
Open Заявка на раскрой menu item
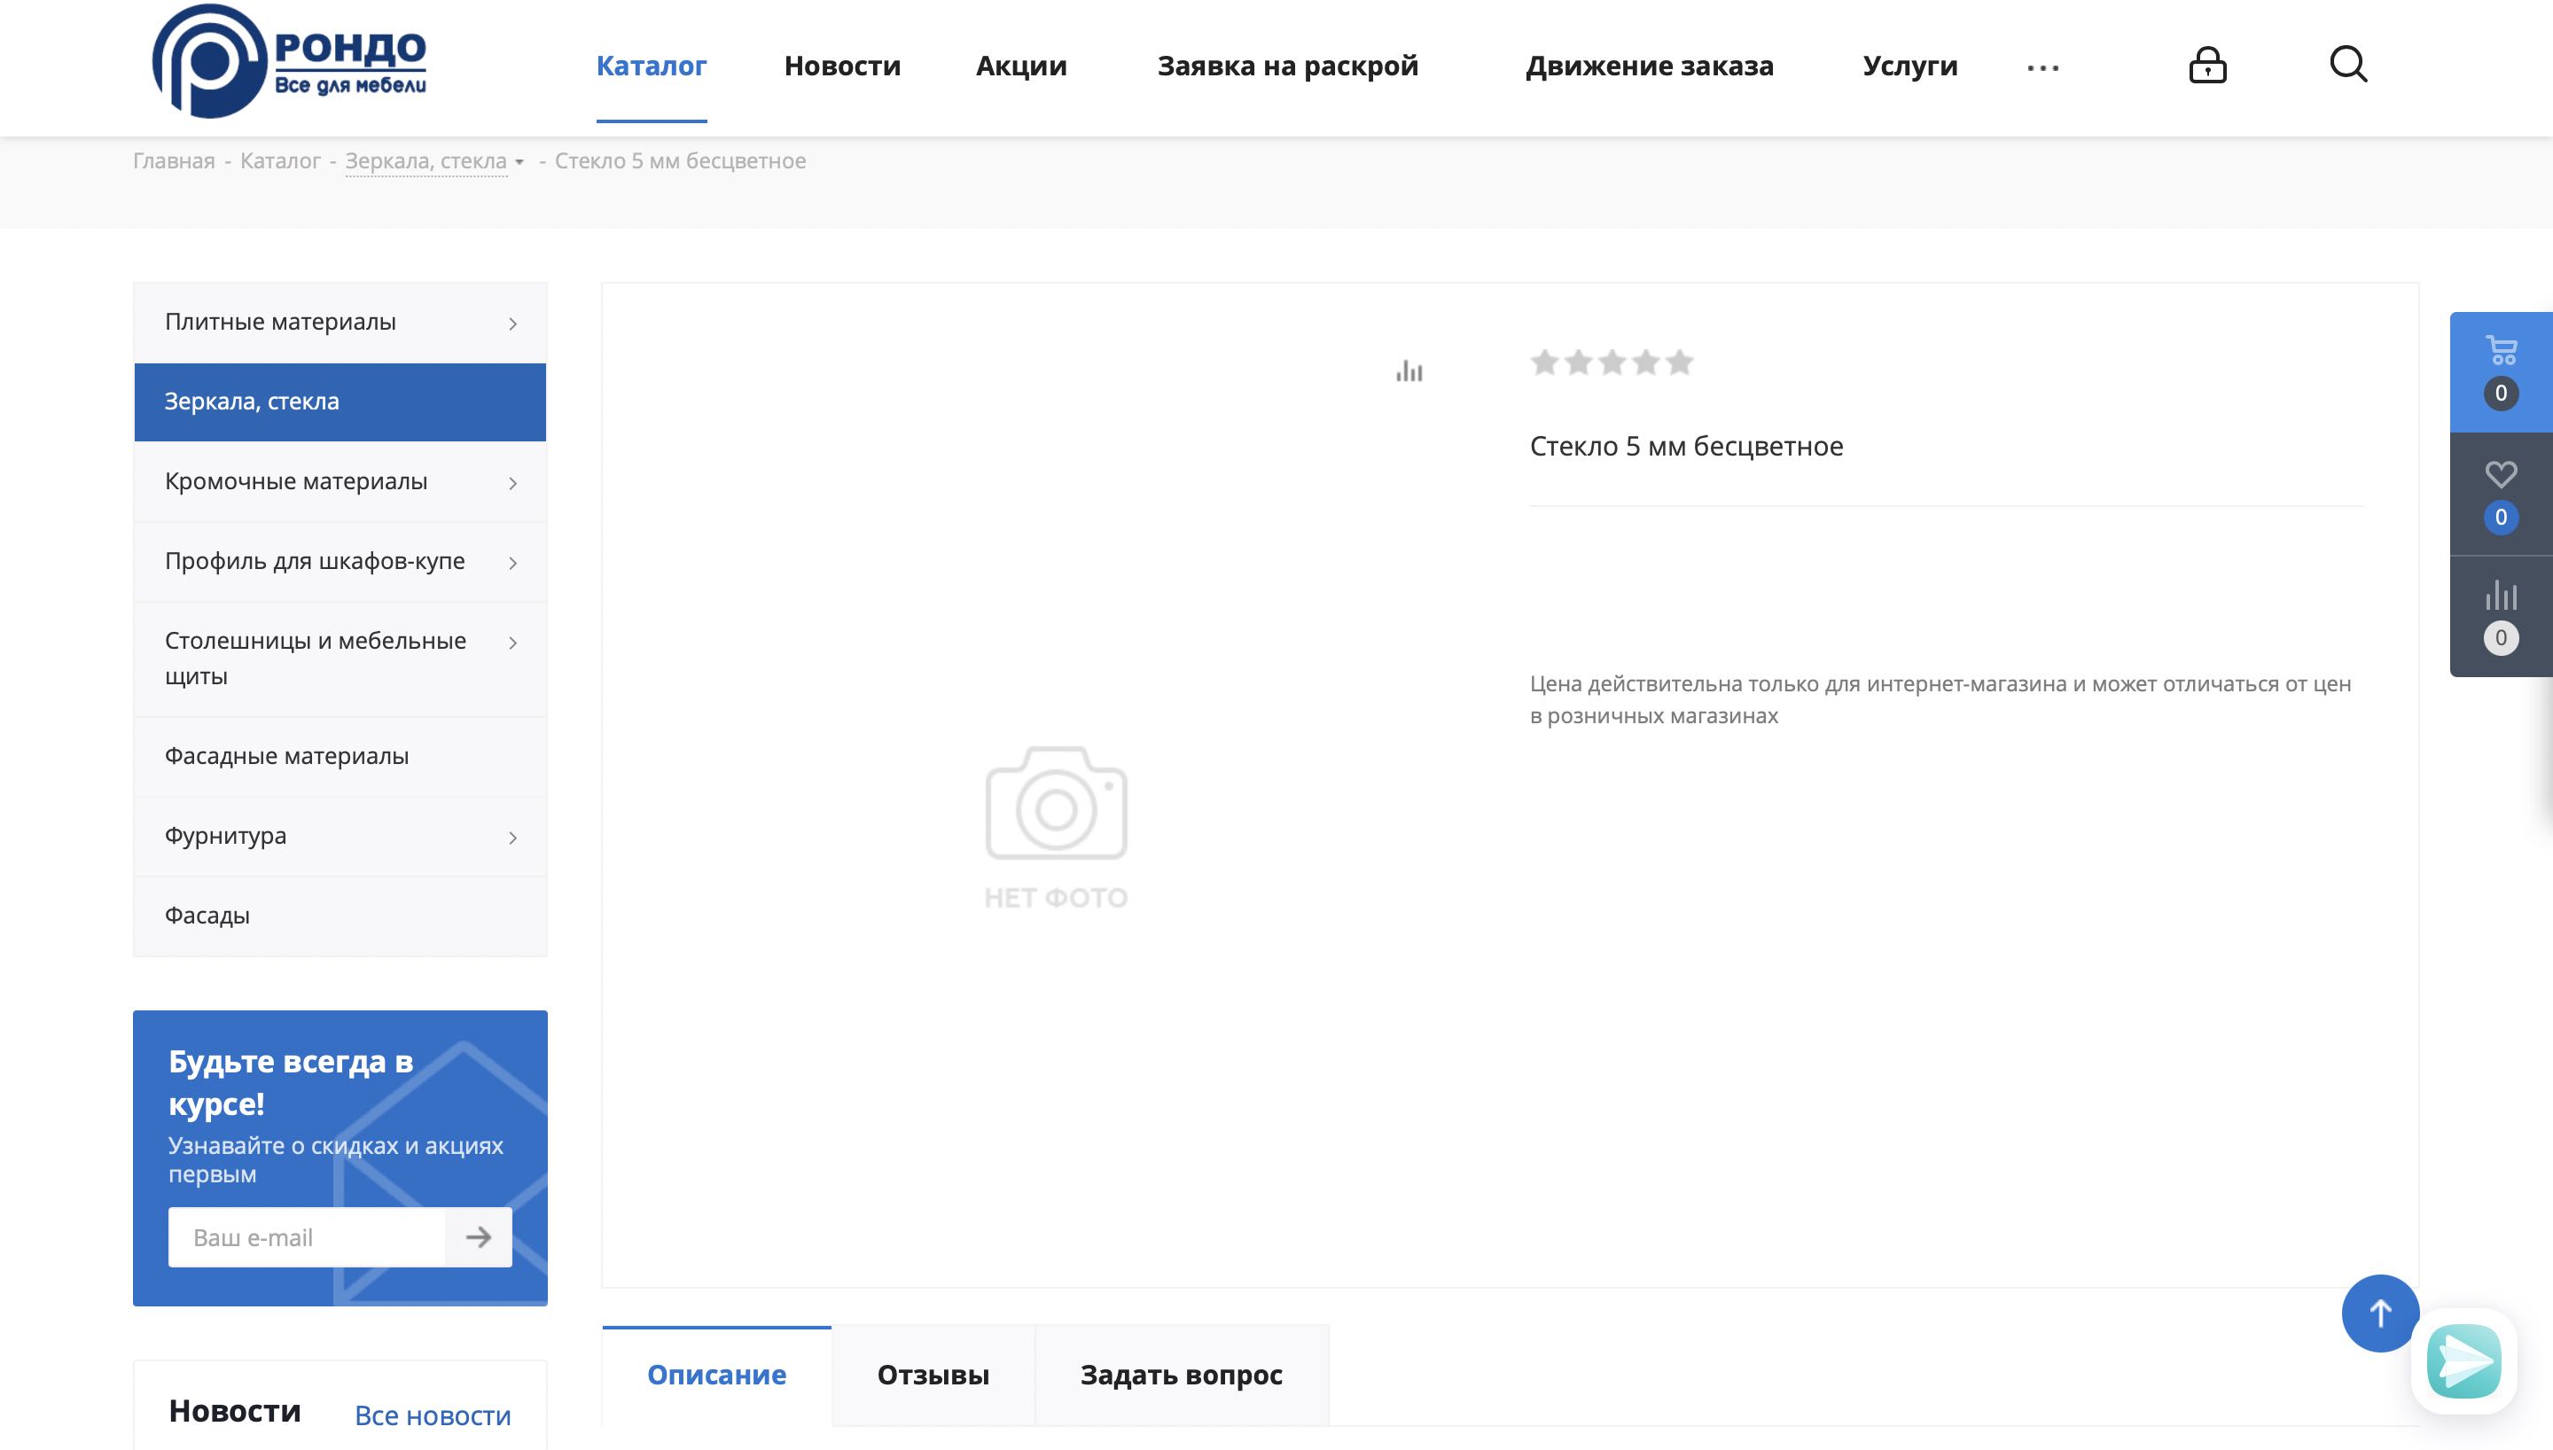pos(1287,66)
